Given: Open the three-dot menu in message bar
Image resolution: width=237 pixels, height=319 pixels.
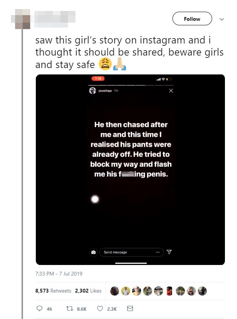Looking at the screenshot, I should tap(157, 252).
